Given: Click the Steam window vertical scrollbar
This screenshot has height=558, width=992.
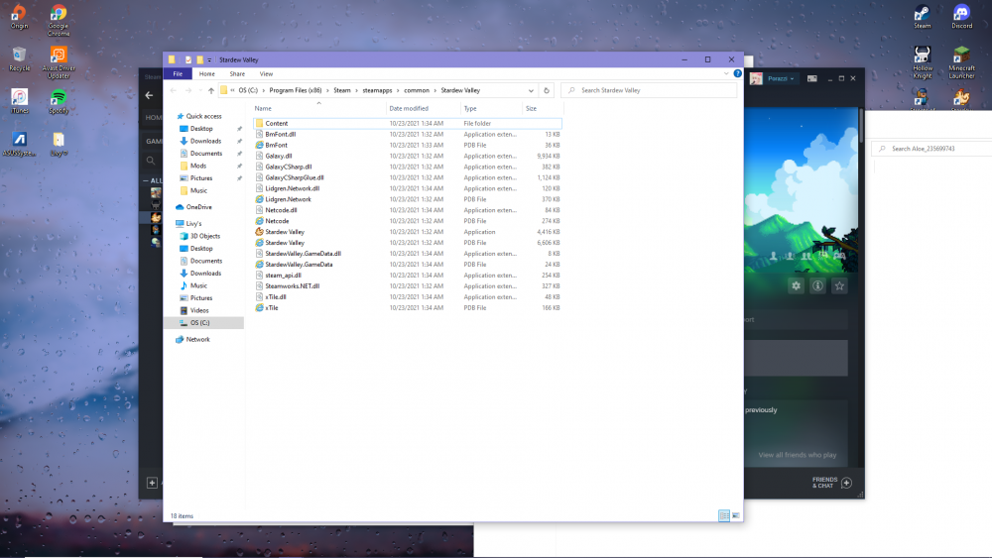Looking at the screenshot, I should [860, 127].
